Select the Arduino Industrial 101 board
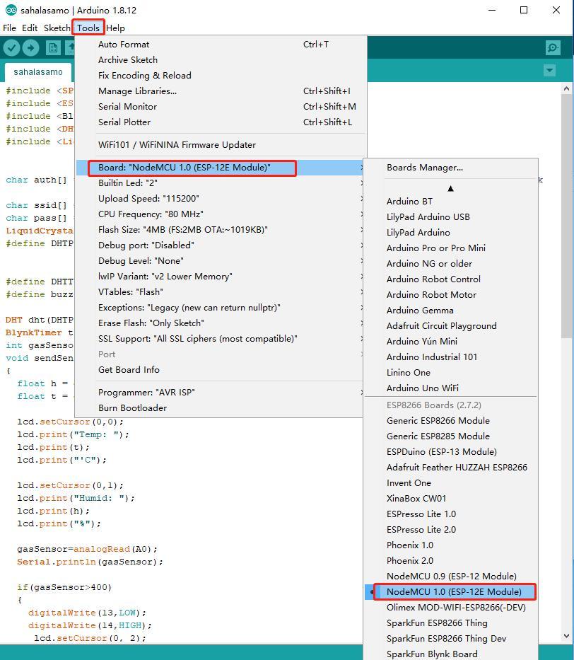Image resolution: width=574 pixels, height=660 pixels. (450, 357)
